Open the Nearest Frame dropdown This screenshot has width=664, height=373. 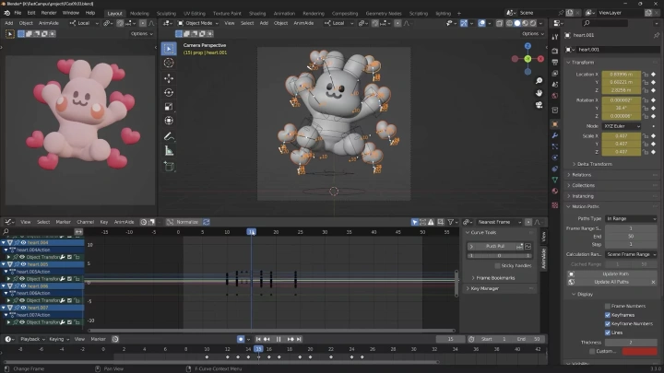pyautogui.click(x=498, y=222)
